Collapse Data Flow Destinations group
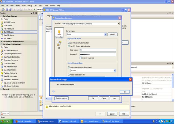The width and height of the screenshot is (175, 124). click(1, 44)
